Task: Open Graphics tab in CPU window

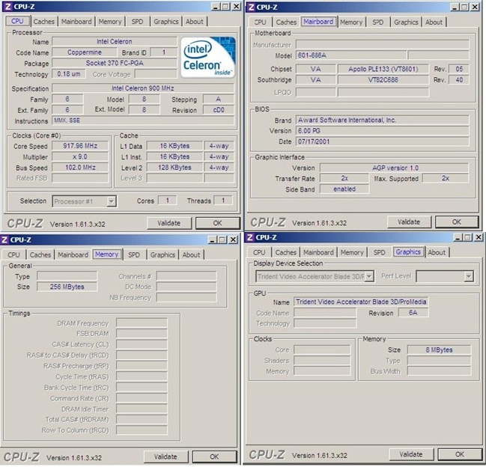Action: [165, 22]
